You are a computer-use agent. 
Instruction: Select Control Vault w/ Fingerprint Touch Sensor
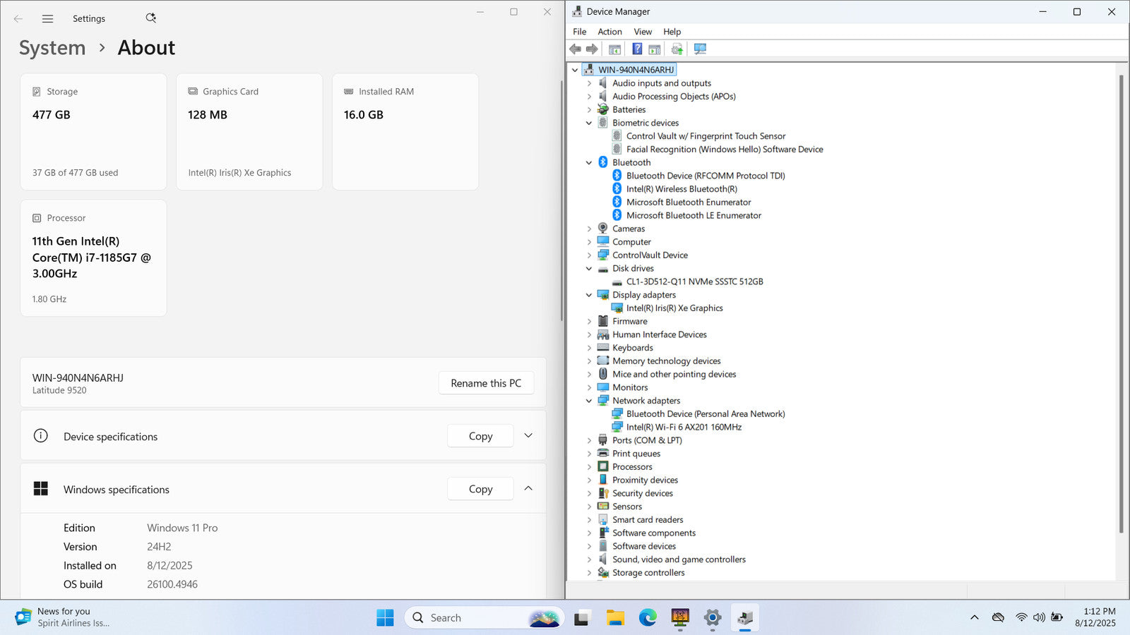706,136
